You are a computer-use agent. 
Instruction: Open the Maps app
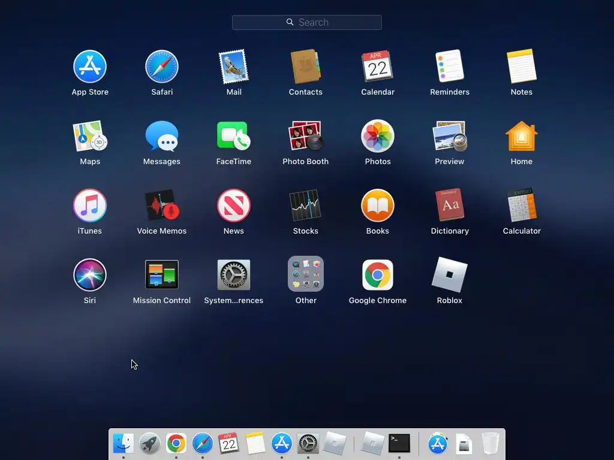click(x=90, y=136)
